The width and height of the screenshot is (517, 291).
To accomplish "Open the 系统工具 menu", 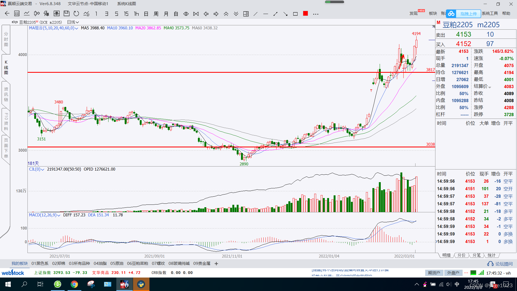I will [490, 13].
